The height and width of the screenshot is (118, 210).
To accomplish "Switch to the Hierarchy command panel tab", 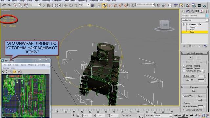I will [192, 11].
